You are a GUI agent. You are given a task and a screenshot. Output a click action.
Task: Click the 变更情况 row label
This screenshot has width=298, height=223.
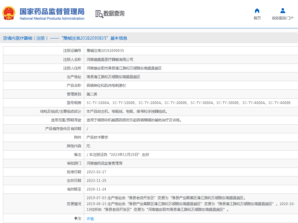[74, 204]
